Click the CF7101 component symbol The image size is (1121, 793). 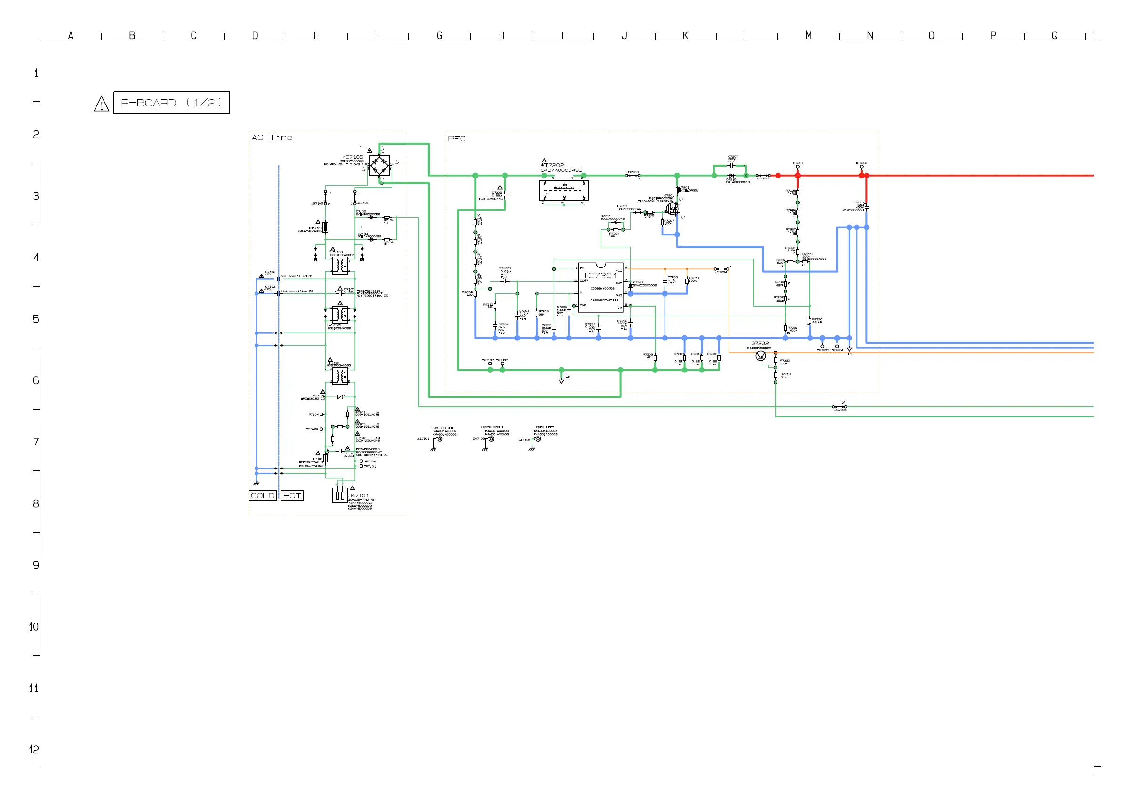pyautogui.click(x=325, y=227)
